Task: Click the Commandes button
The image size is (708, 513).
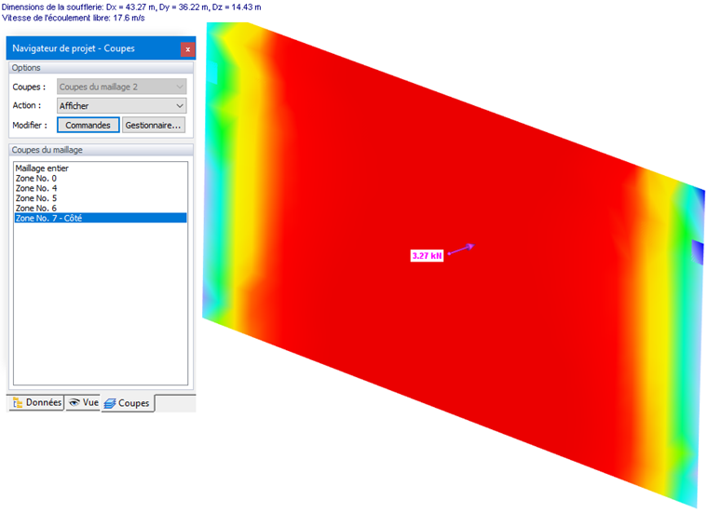Action: pyautogui.click(x=88, y=125)
